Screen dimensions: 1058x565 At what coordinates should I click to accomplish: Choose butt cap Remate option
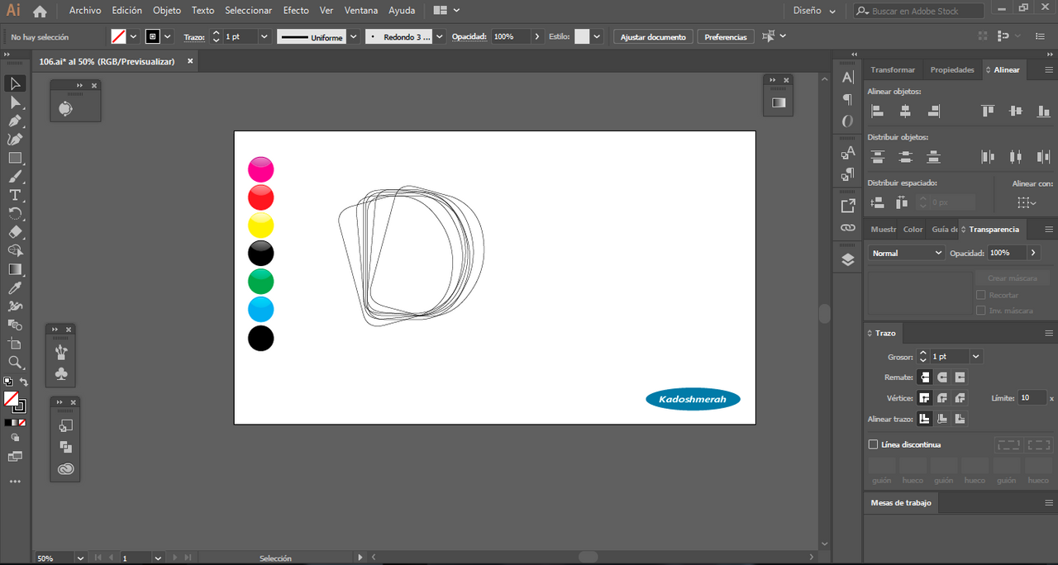click(925, 377)
